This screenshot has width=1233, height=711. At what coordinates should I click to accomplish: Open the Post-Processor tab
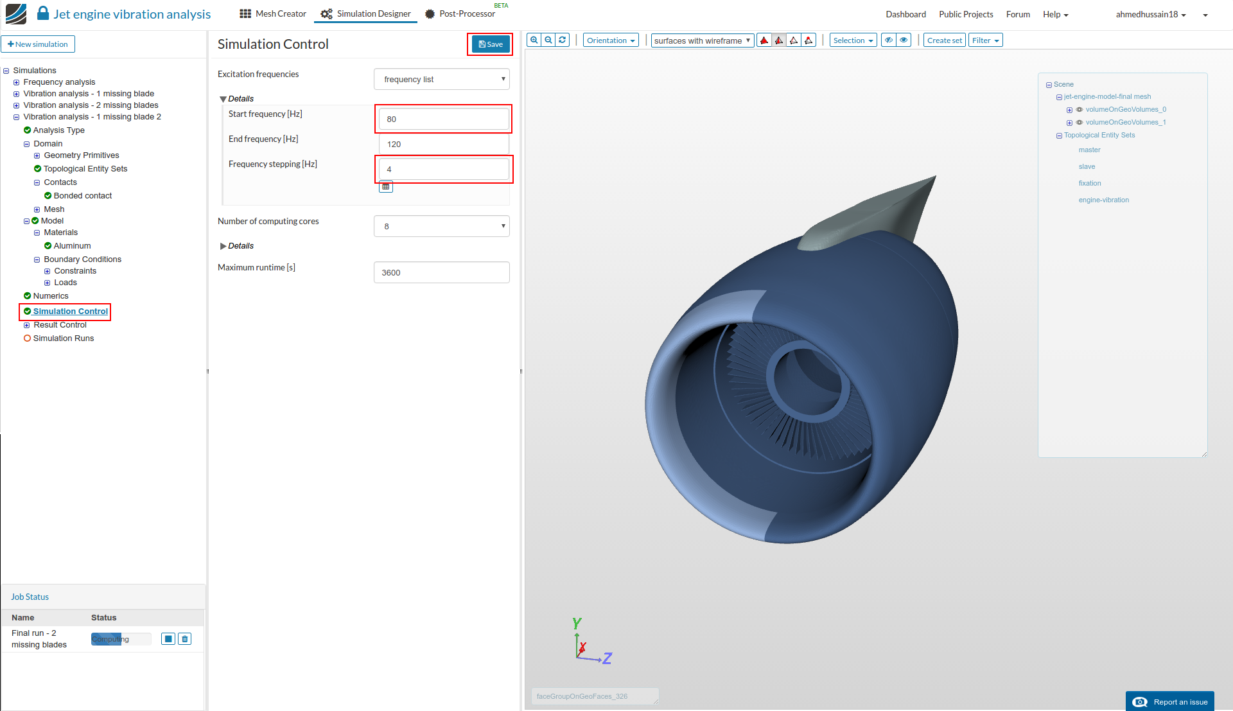coord(460,13)
